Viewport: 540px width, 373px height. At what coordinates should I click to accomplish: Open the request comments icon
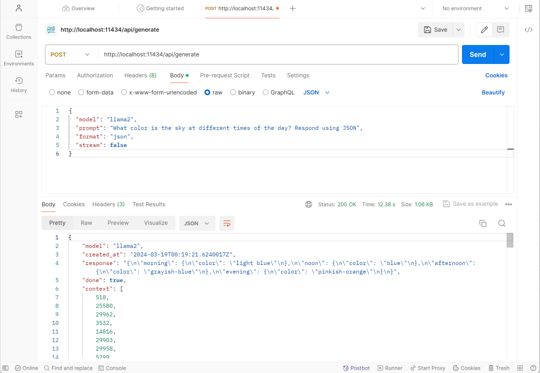500,30
